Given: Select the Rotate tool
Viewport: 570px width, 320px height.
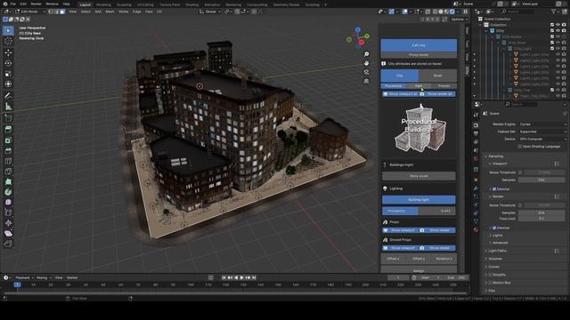Looking at the screenshot, I should tap(8, 63).
